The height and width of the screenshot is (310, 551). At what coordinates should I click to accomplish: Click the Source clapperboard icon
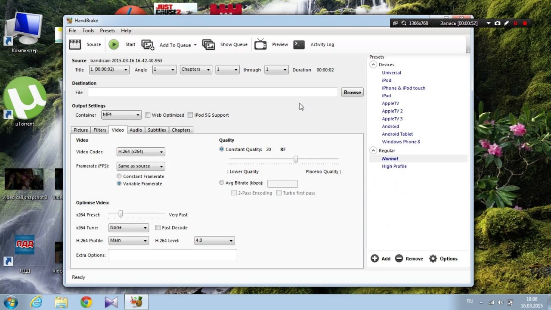pyautogui.click(x=75, y=44)
